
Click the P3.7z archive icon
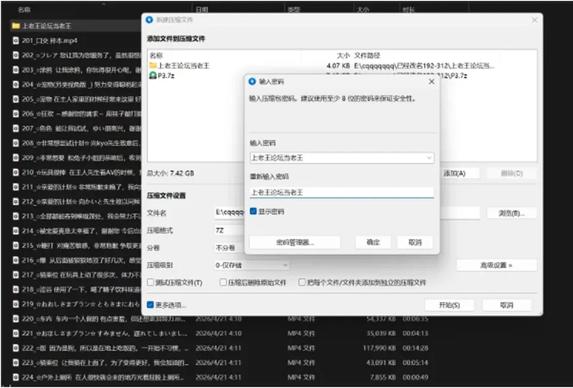(153, 76)
